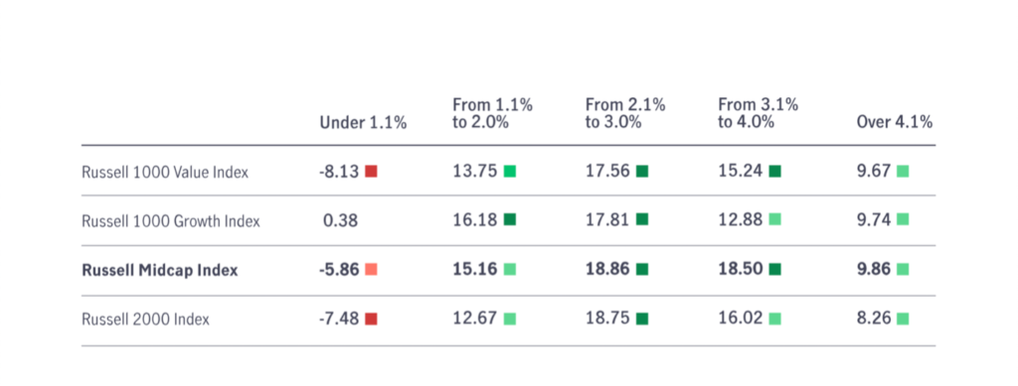Click the 18.86 value in Midcap row
Viewport: 1018px width, 386px height.
tap(607, 270)
